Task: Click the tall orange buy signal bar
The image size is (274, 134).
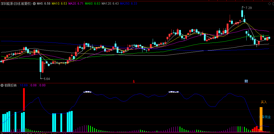Action: (261, 119)
